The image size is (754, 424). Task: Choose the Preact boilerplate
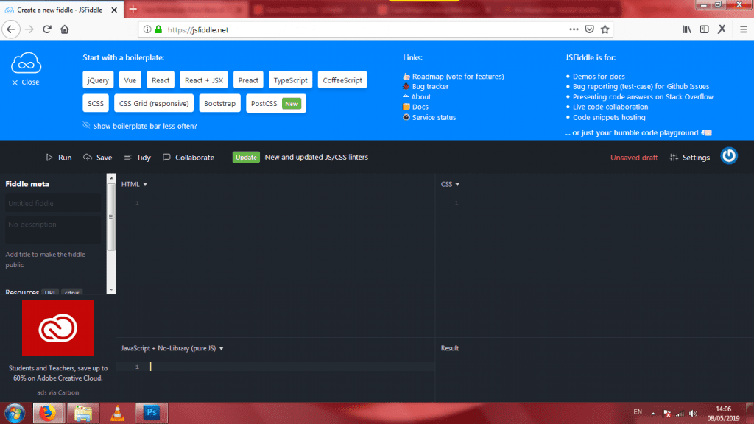pyautogui.click(x=248, y=79)
